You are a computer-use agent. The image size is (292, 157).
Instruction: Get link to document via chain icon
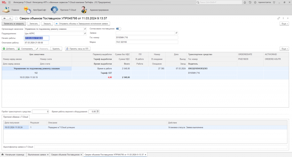point(279,18)
